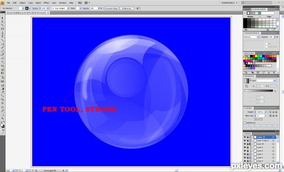Open the fill color dropdown in control bar
This screenshot has width=284, height=172.
(23, 9)
